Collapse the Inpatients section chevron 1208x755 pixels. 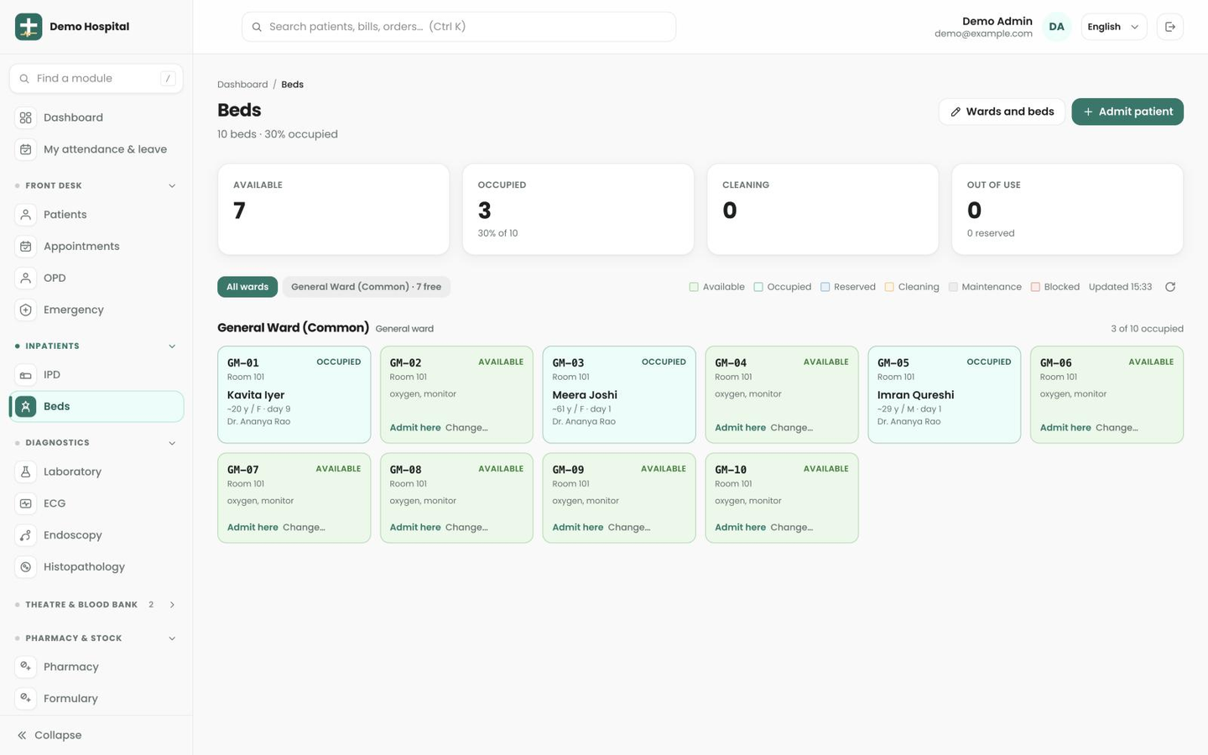click(172, 346)
